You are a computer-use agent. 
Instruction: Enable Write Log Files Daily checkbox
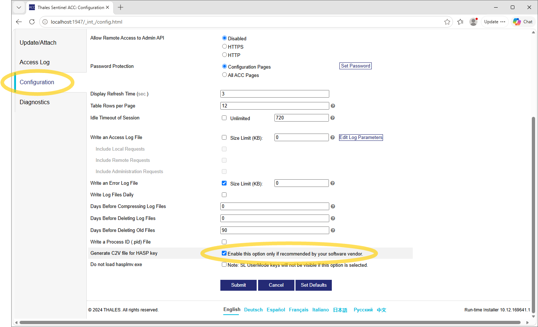click(x=224, y=195)
